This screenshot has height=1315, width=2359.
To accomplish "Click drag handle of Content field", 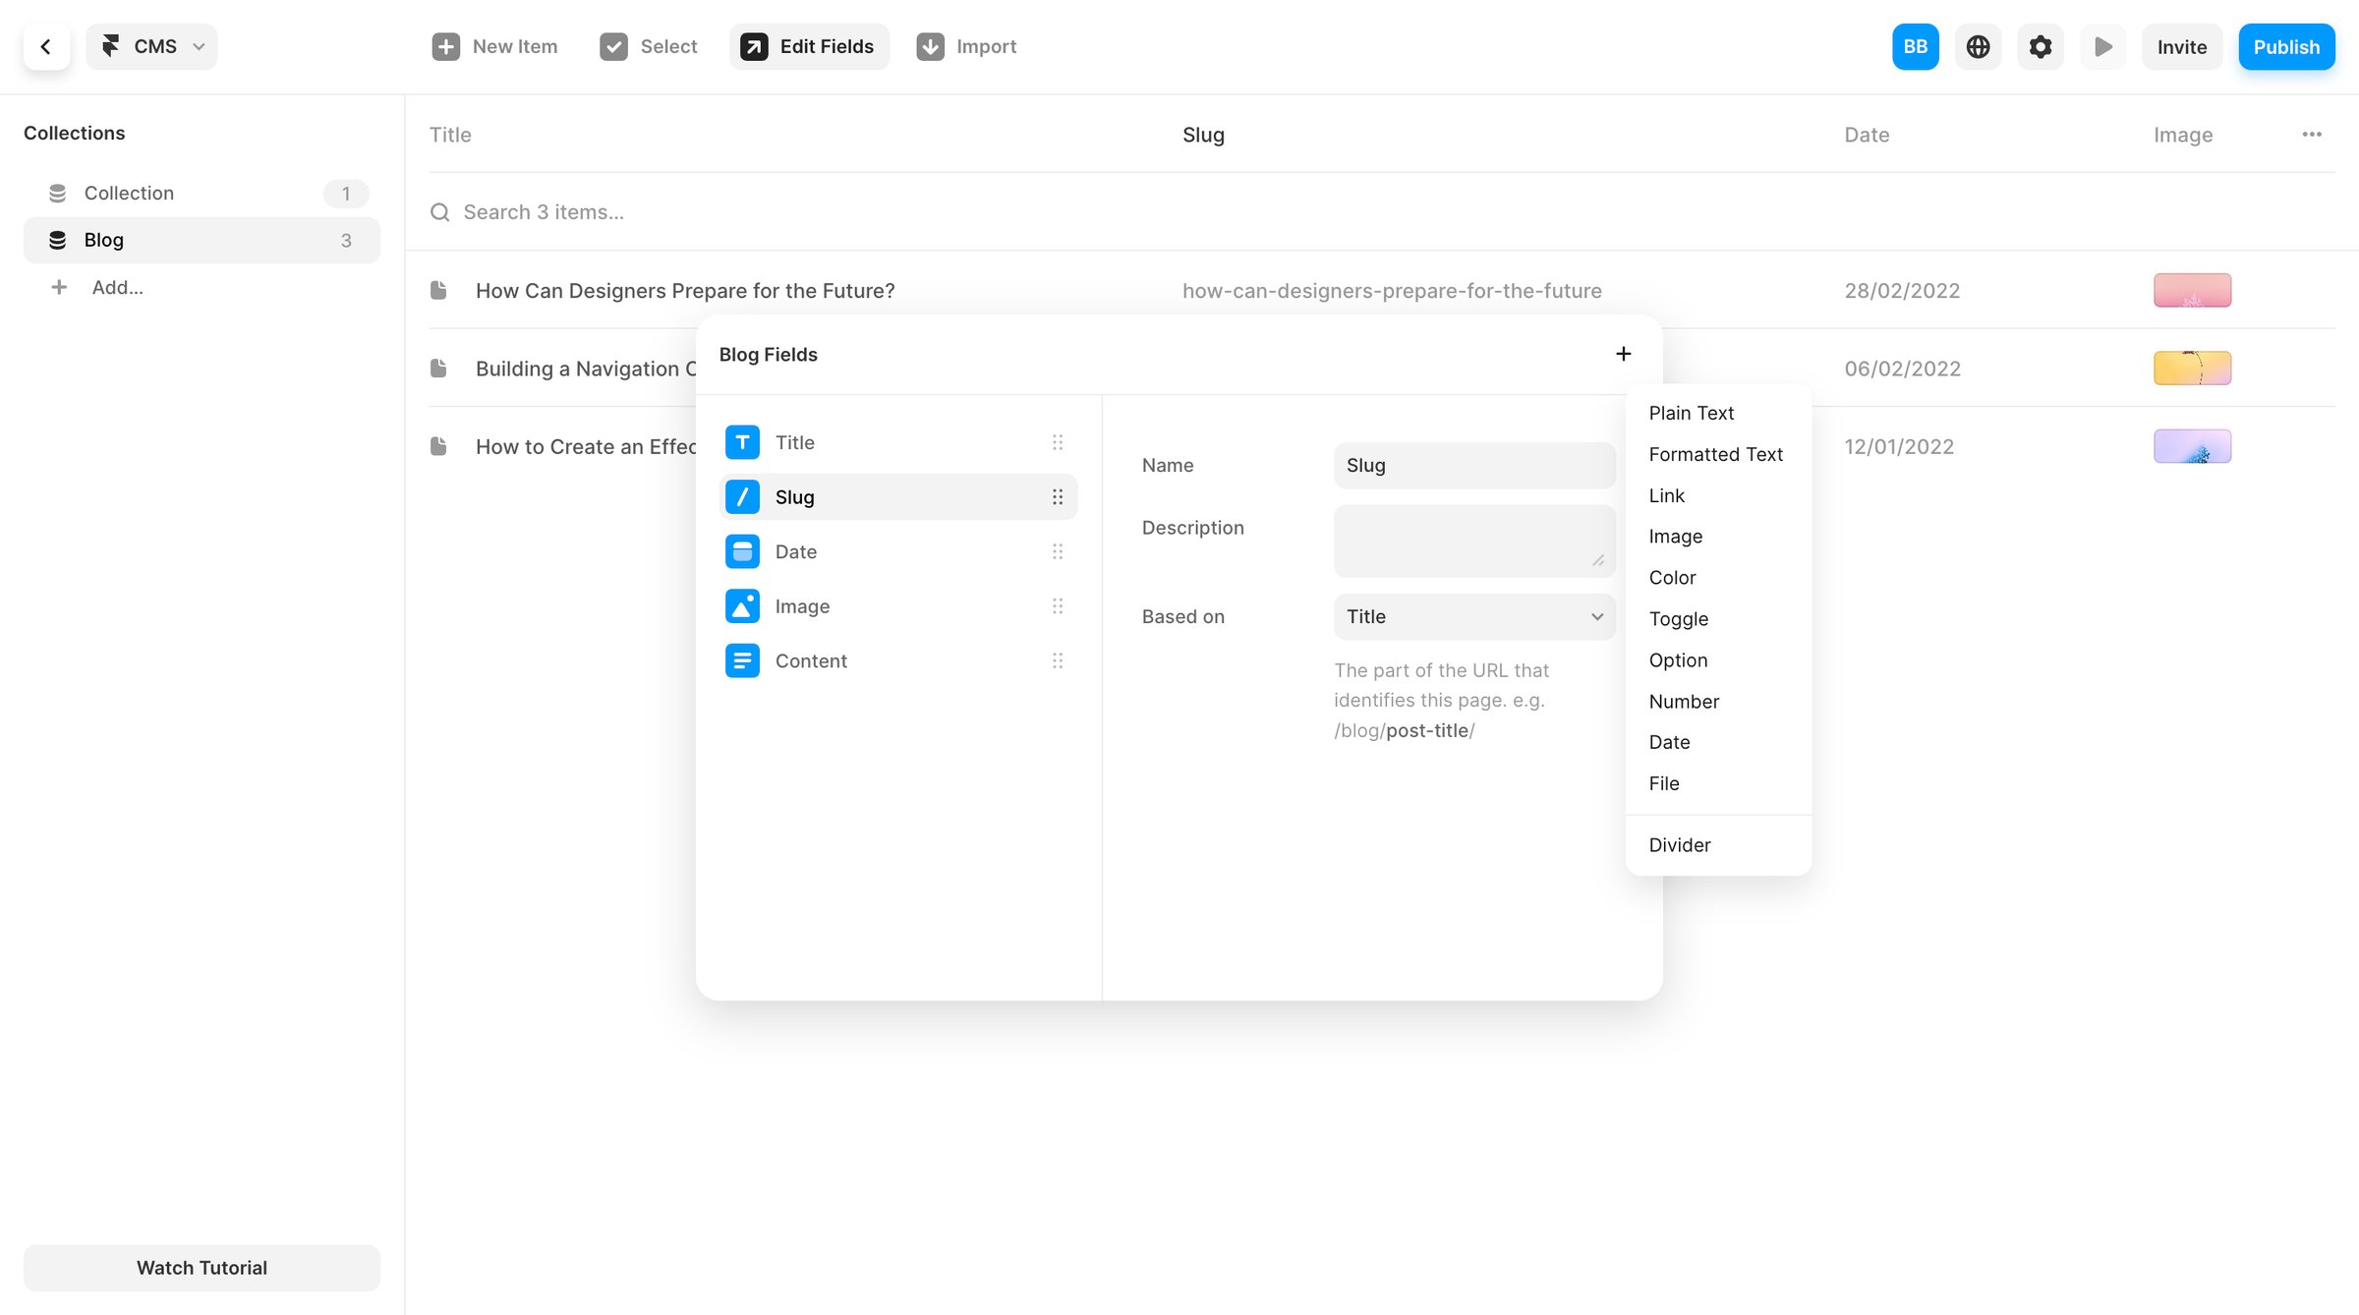I will (x=1058, y=660).
